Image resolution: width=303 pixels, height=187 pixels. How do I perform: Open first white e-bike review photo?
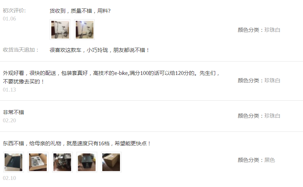(60, 30)
